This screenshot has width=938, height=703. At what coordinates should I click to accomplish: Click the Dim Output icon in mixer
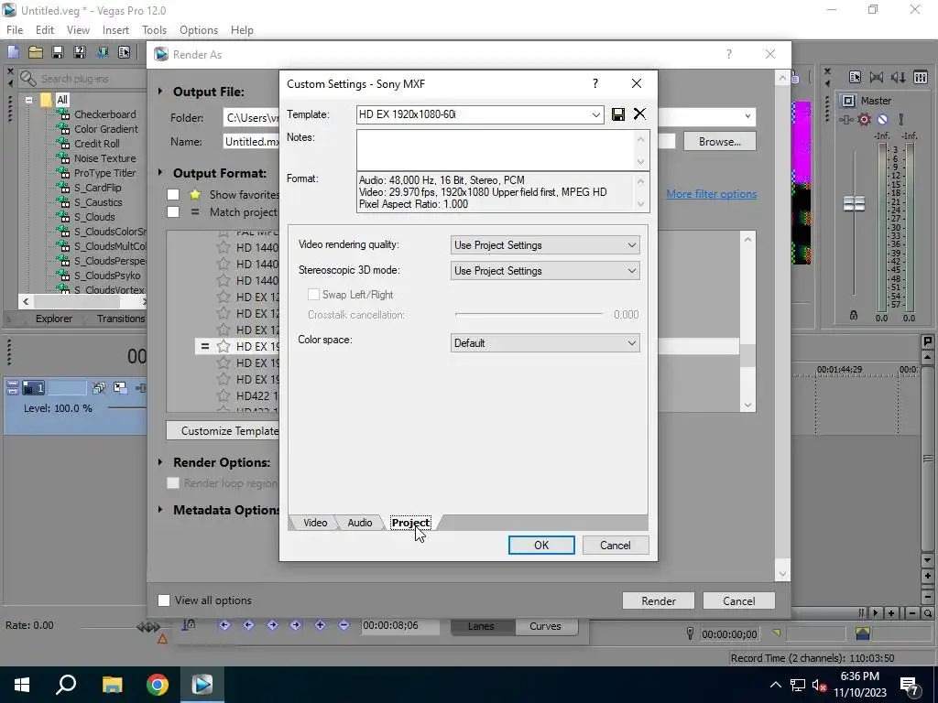click(x=898, y=77)
